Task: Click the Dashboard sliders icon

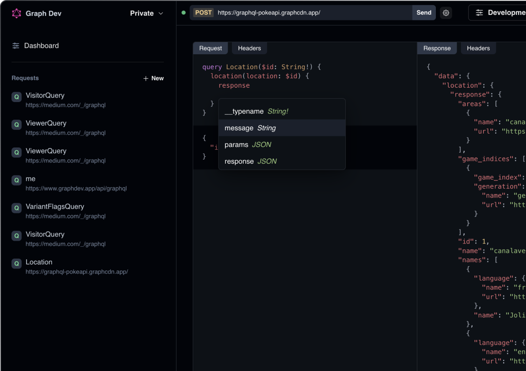Action: (16, 46)
